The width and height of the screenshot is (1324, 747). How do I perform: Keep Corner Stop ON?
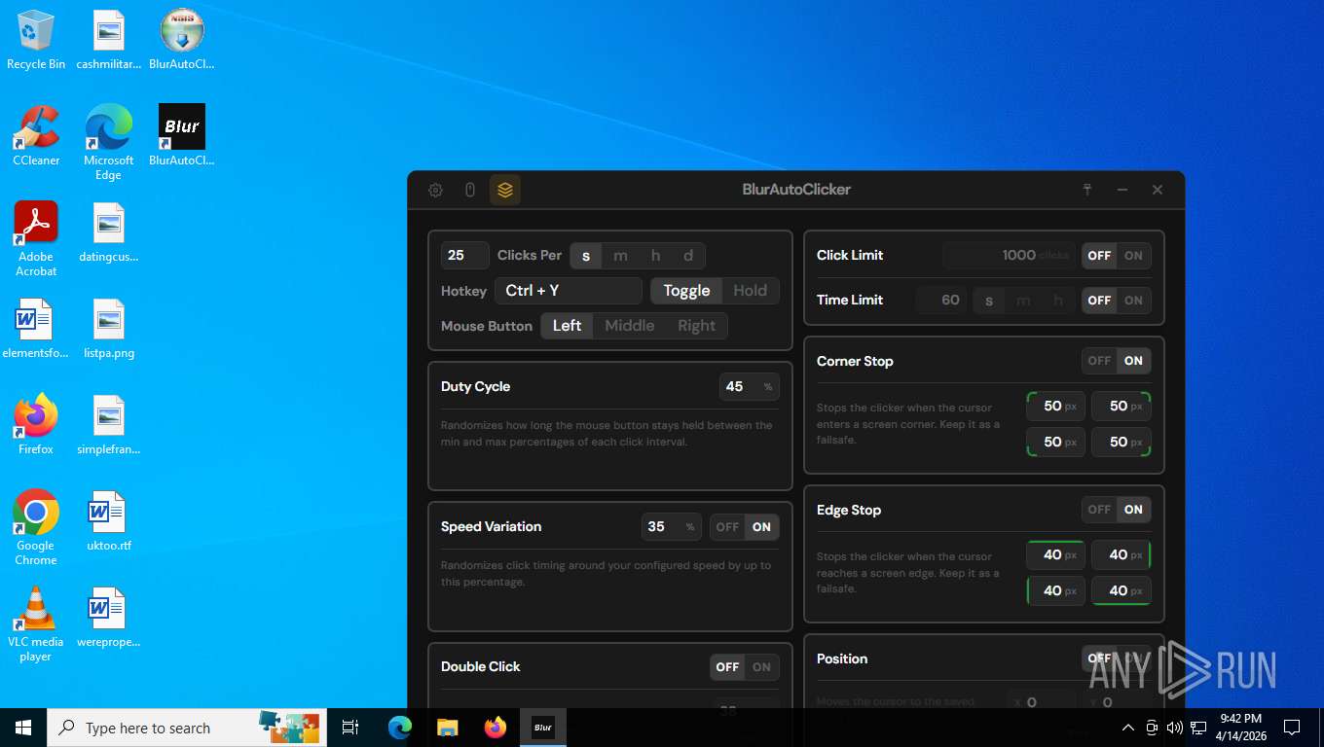(1133, 361)
